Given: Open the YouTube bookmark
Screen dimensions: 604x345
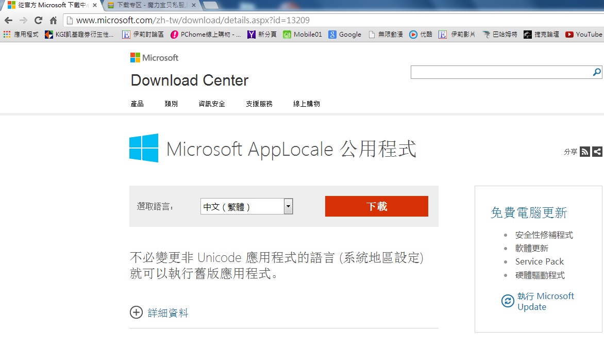Looking at the screenshot, I should [583, 35].
